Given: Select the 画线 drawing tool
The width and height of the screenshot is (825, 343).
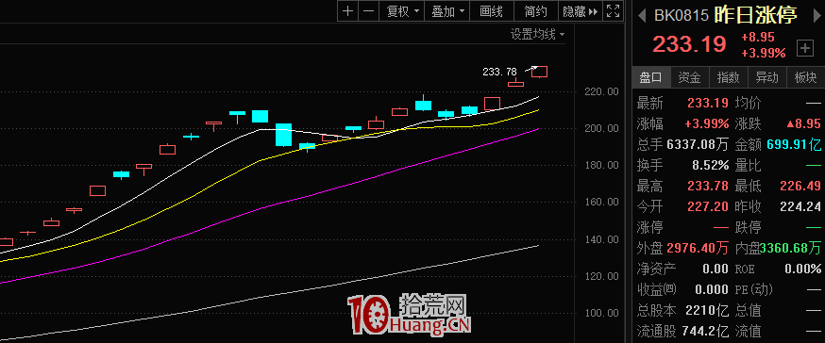Looking at the screenshot, I should (x=492, y=11).
